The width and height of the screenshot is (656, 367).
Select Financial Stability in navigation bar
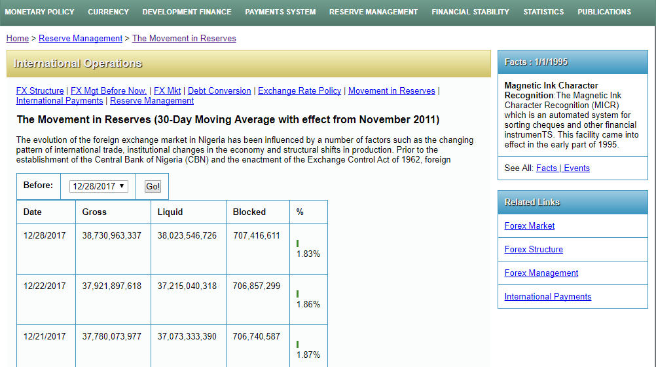(470, 12)
